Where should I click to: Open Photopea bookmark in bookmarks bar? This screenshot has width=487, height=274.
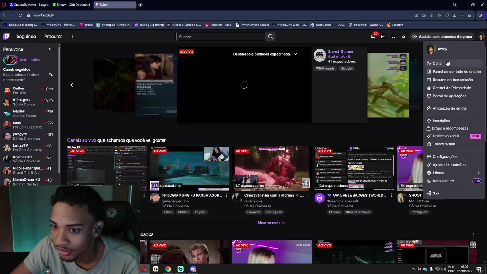pos(113,25)
